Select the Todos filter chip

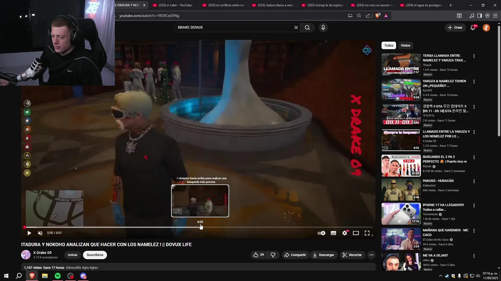389,45
